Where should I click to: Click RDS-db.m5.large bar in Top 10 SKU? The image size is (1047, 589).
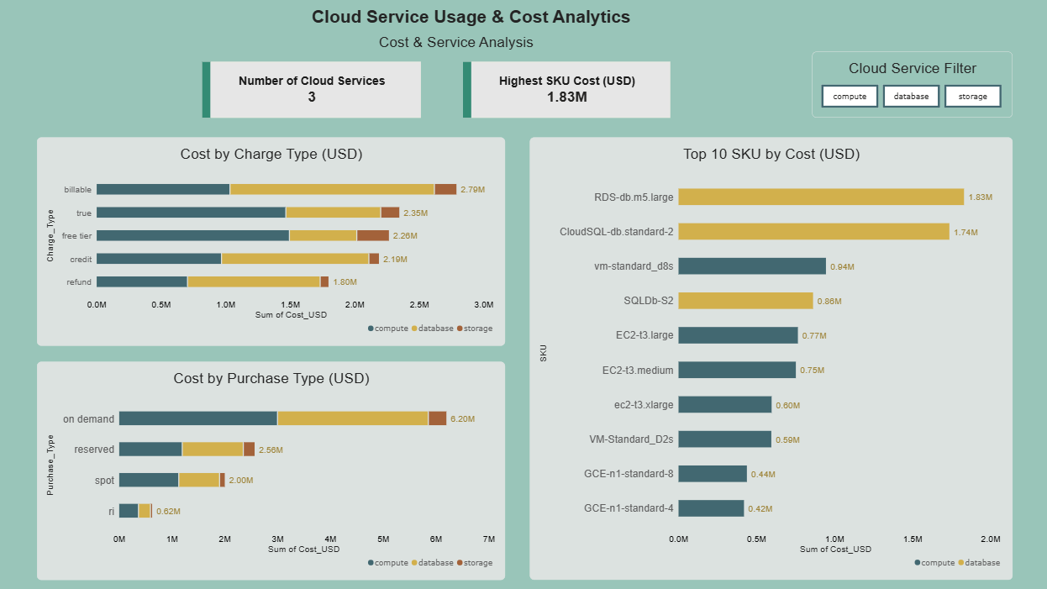[x=821, y=197]
